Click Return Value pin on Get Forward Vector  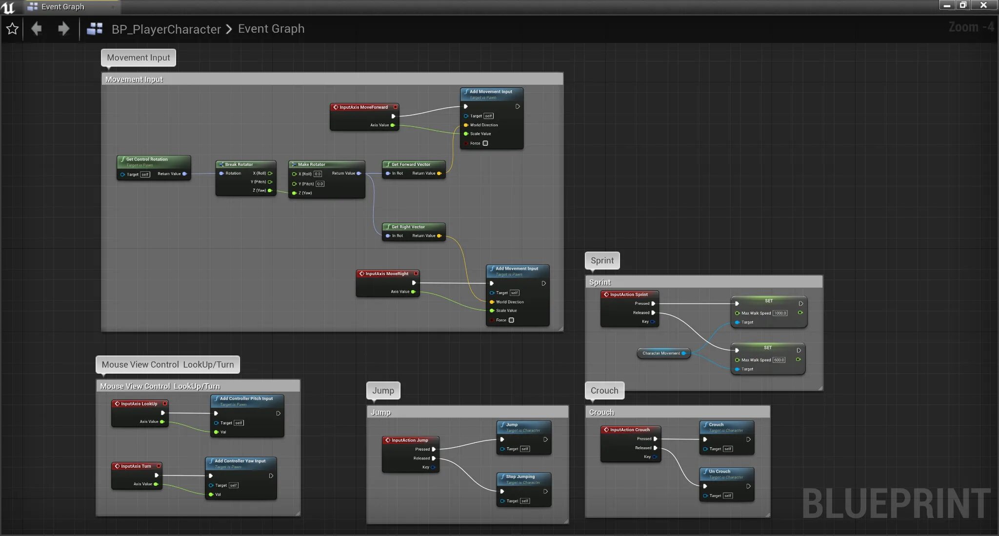coord(440,173)
